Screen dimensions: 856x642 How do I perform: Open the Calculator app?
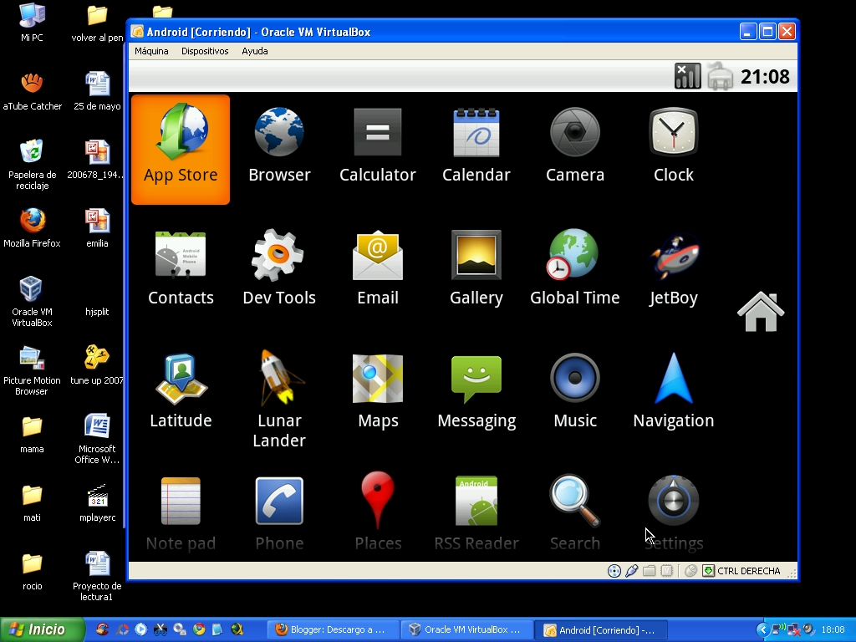377,145
